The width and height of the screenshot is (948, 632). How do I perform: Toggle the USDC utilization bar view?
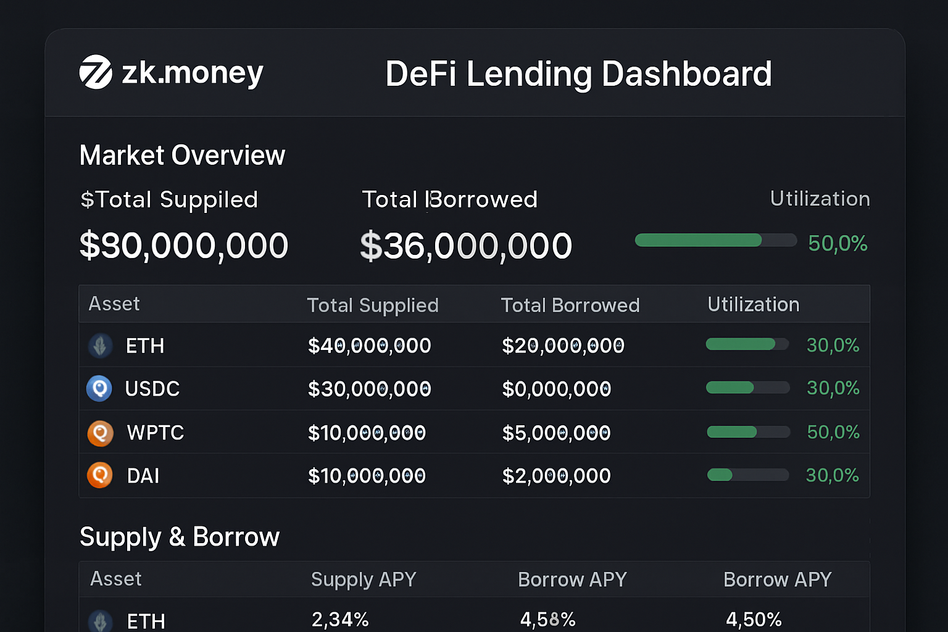point(747,388)
